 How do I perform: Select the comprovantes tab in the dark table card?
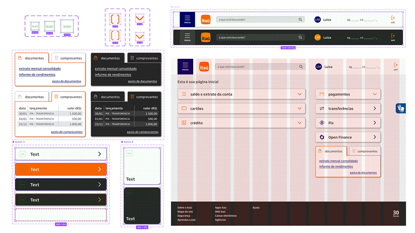coord(144,97)
